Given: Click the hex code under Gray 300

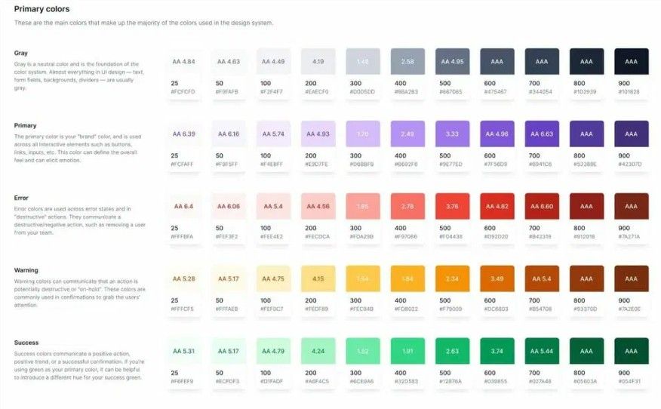Looking at the screenshot, I should (x=362, y=91).
